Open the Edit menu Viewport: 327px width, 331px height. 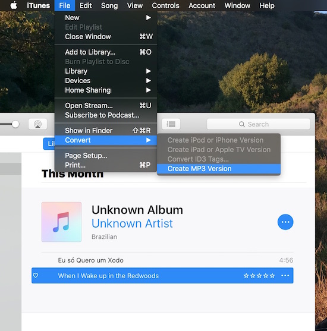point(86,5)
